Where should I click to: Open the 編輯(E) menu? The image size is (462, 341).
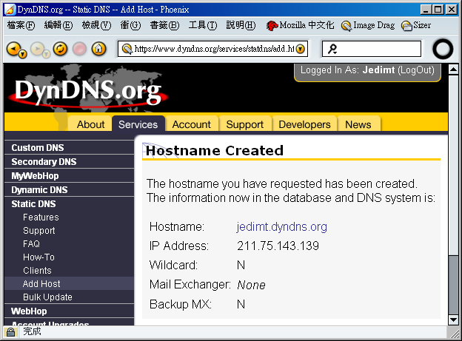pos(58,25)
